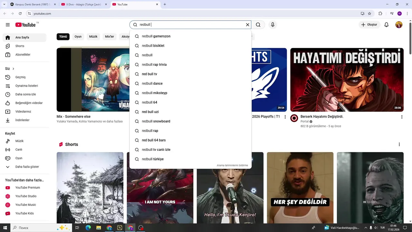Click into the YouTube search field
The image size is (412, 232).
190,25
